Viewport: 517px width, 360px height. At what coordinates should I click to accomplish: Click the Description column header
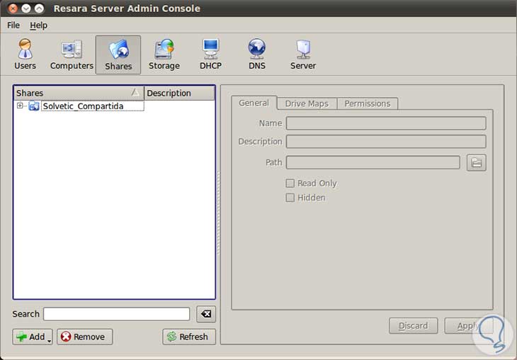[180, 93]
